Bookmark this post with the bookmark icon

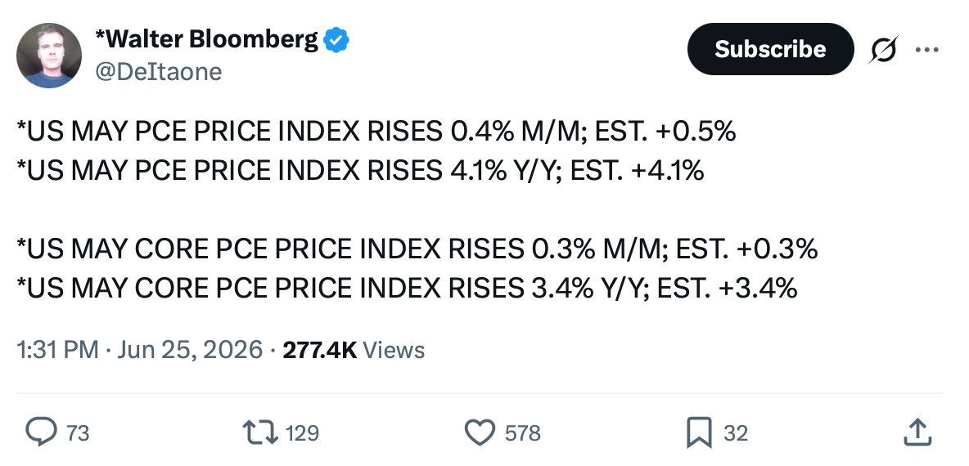[x=699, y=432]
